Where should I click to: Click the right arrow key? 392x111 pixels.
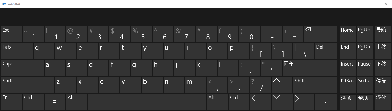[304, 102]
